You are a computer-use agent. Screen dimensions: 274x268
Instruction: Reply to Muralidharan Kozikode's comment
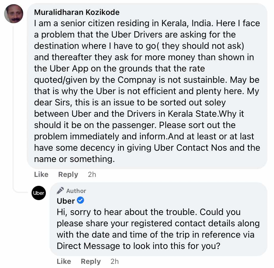point(68,174)
